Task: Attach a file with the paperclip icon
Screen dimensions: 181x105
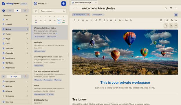Action: [x=167, y=20]
